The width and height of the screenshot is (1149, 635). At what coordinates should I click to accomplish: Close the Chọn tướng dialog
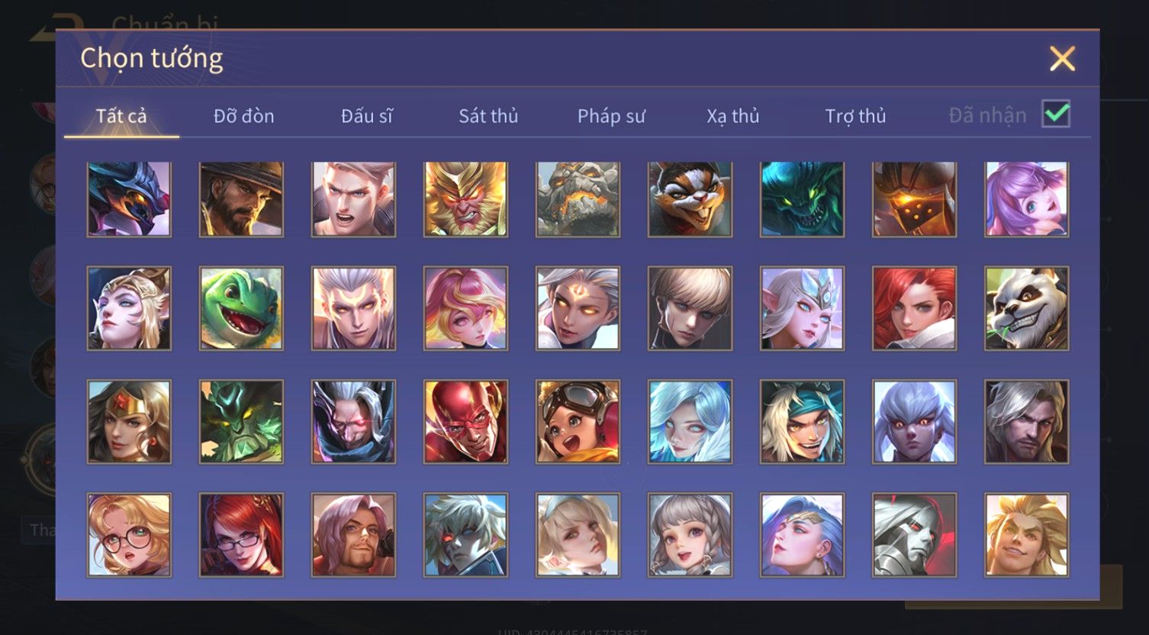[x=1062, y=59]
